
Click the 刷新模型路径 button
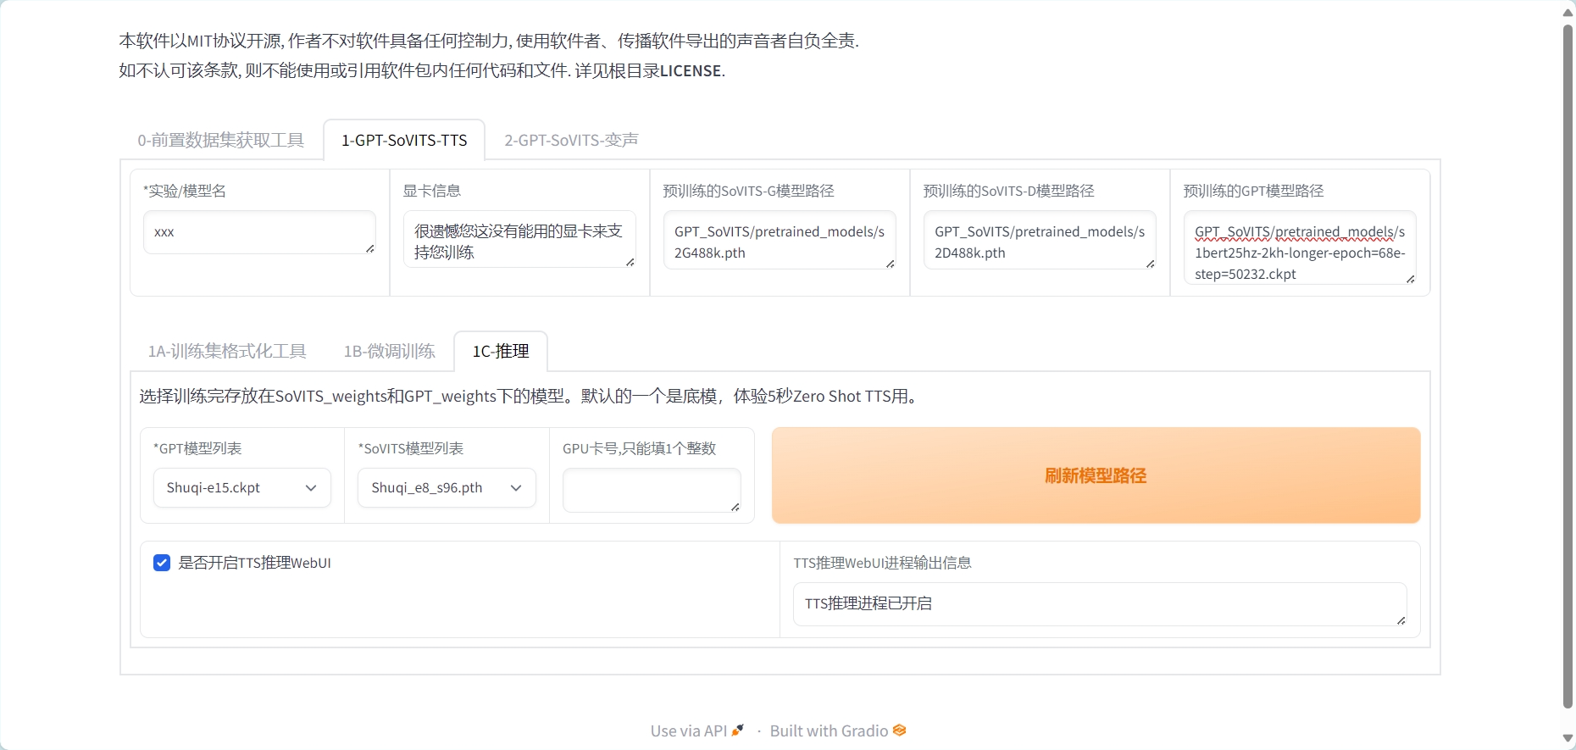1096,475
